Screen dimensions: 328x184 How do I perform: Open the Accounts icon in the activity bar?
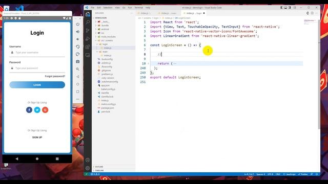[x=88, y=160]
